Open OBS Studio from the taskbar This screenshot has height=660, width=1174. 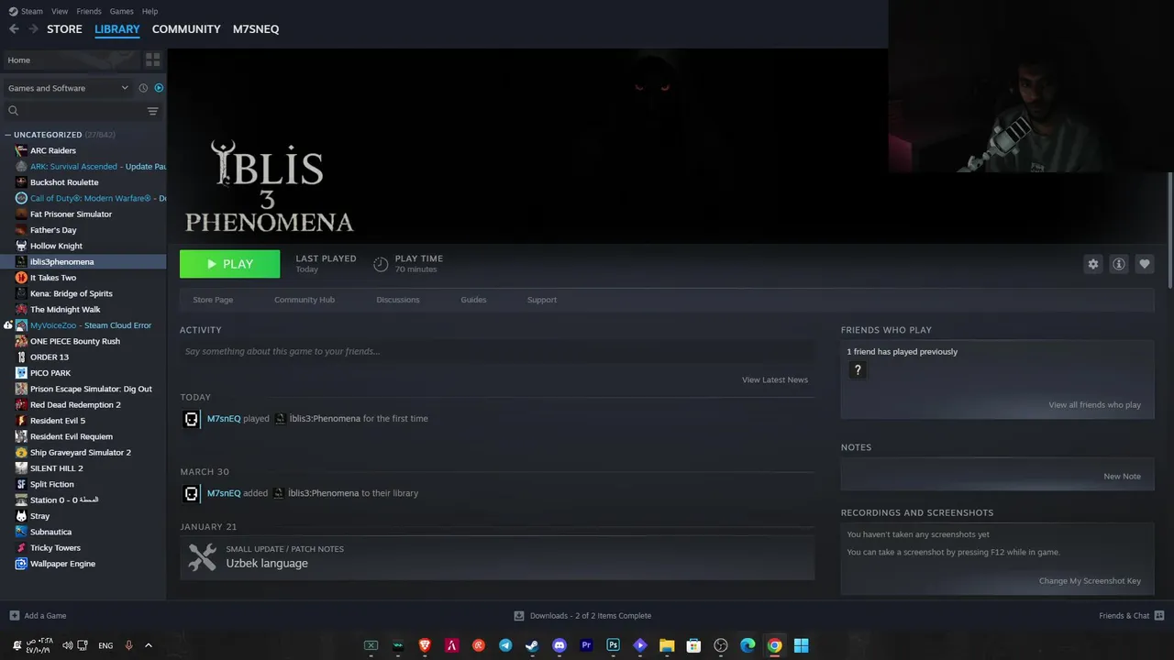pyautogui.click(x=721, y=645)
